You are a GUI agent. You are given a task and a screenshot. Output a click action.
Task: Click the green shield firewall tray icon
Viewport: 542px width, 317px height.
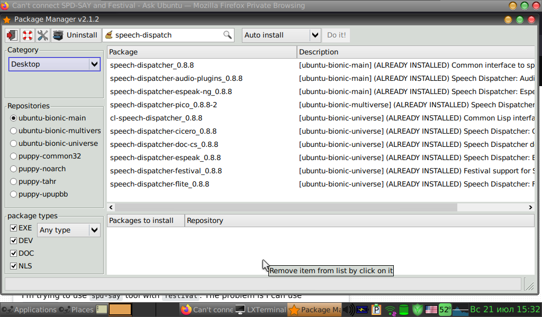tap(418, 310)
